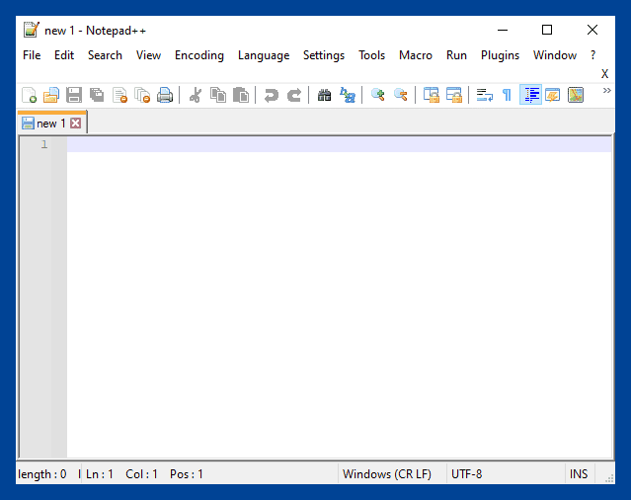This screenshot has height=500, width=631.
Task: Open a file using the folder icon
Action: [51, 96]
